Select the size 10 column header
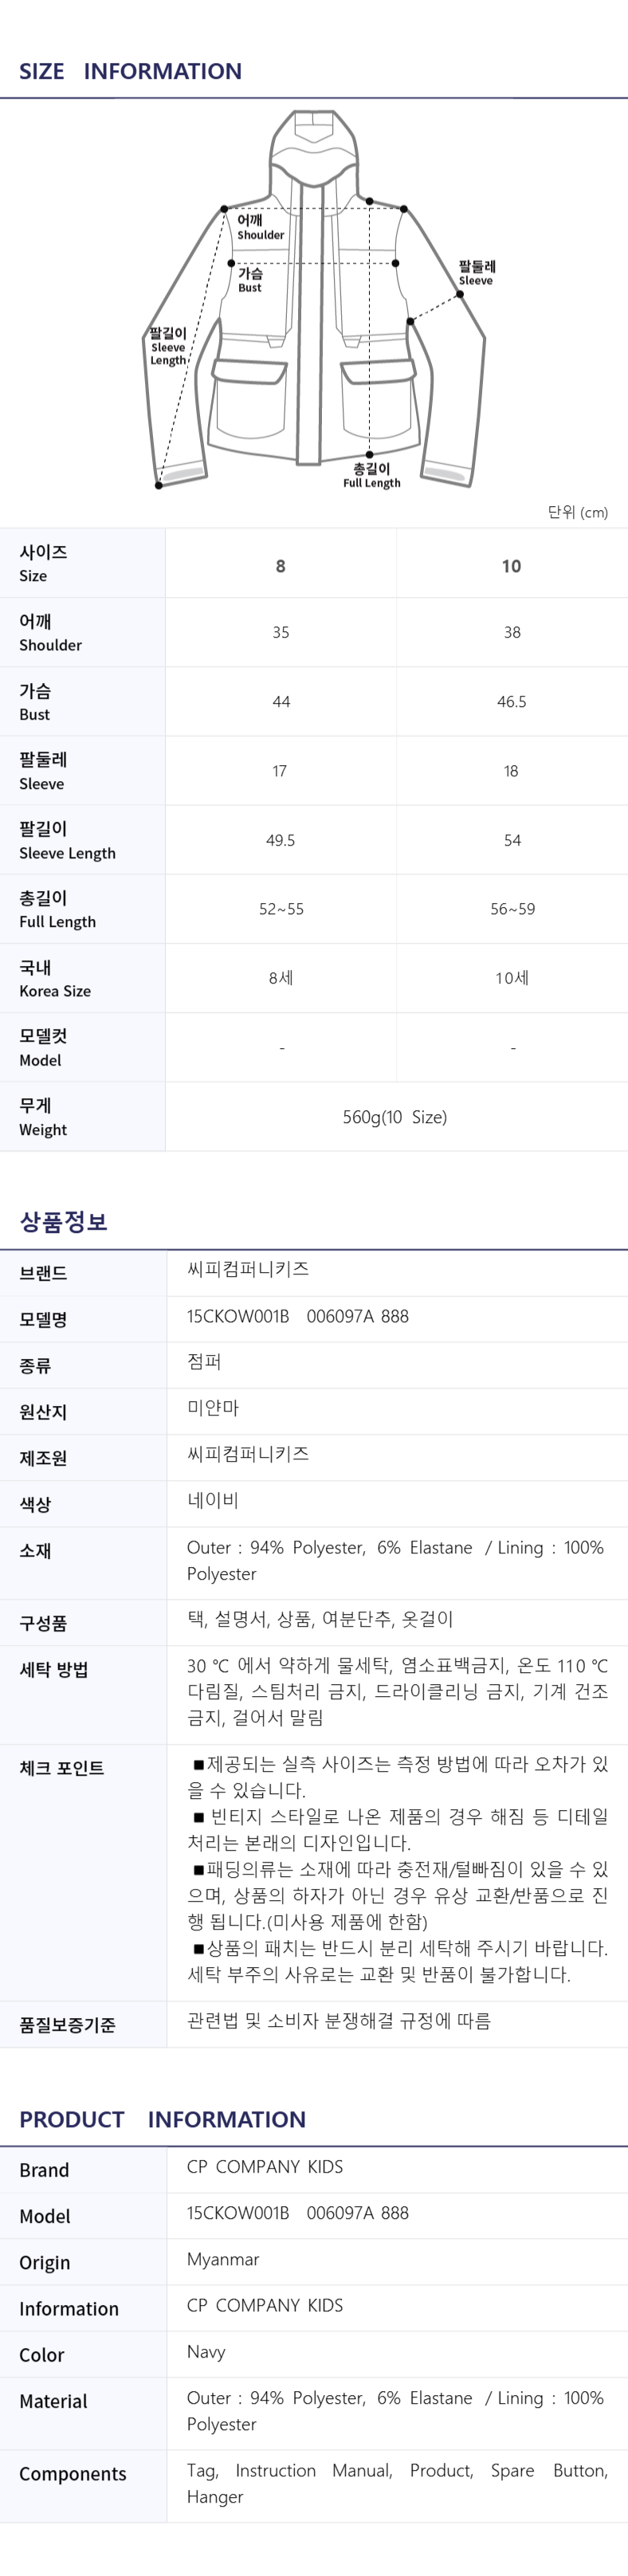628x2576 pixels. point(512,566)
